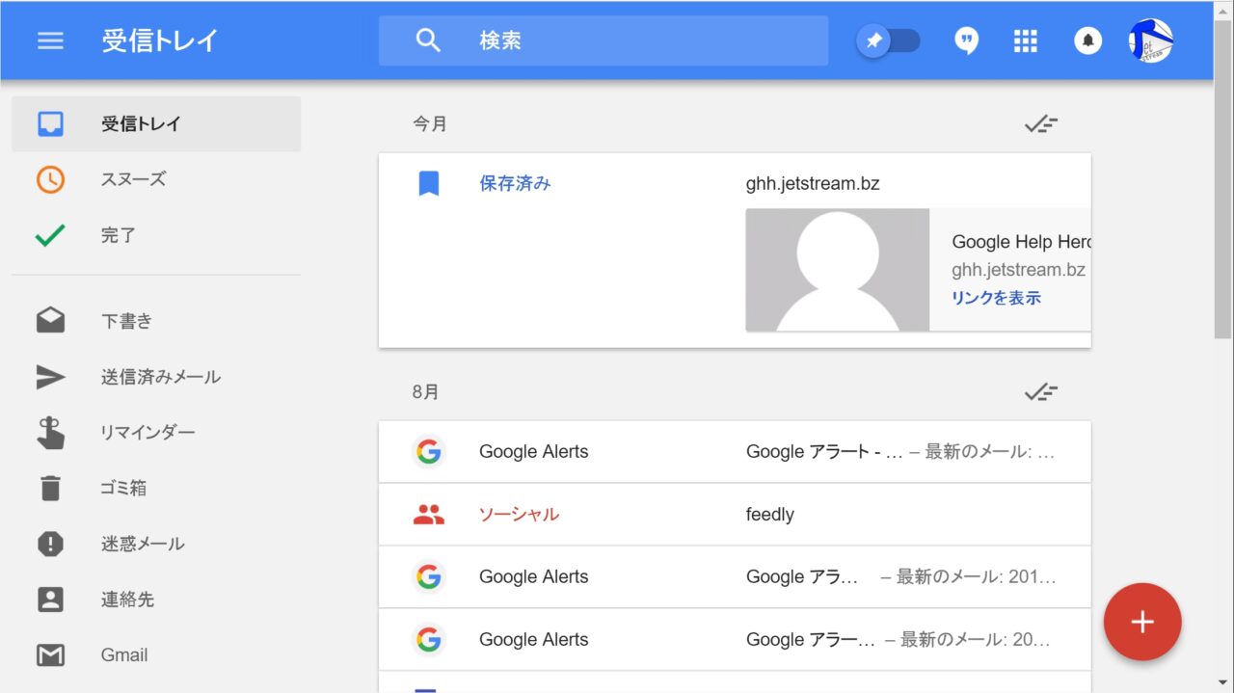This screenshot has height=693, width=1234.
Task: Open Hangouts chat icon
Action: [x=966, y=40]
